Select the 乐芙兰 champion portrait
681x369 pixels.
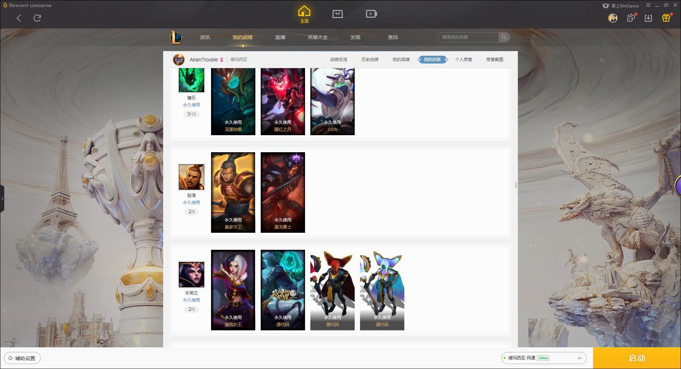click(x=192, y=275)
